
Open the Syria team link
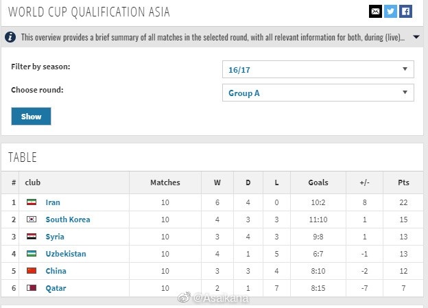[55, 237]
